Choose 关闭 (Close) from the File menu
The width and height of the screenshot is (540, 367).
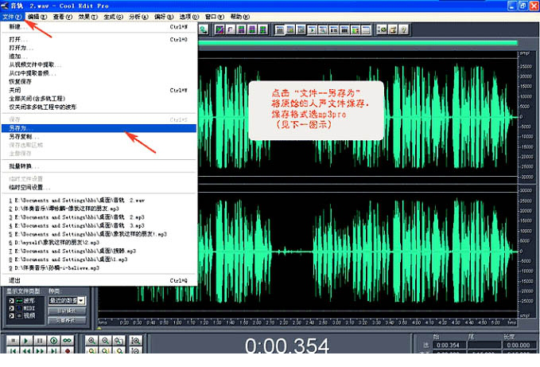pyautogui.click(x=99, y=90)
